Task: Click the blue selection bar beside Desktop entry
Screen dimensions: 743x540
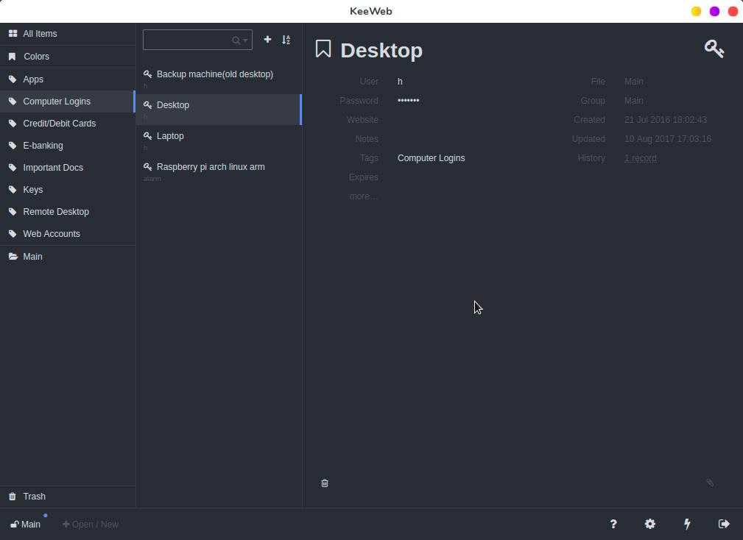Action: (x=300, y=109)
